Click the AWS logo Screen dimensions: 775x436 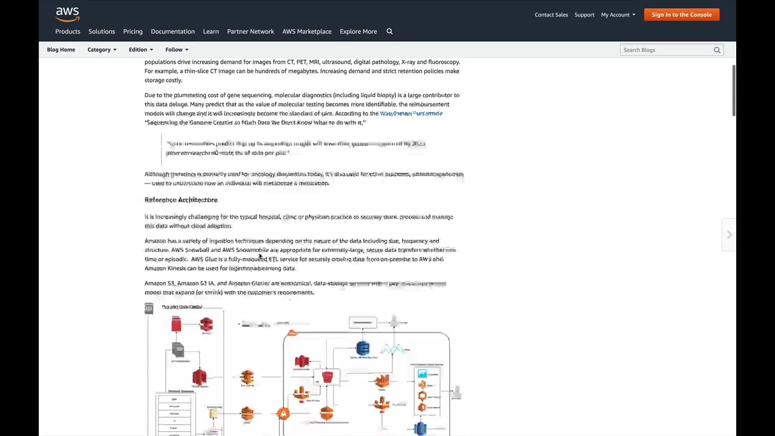pyautogui.click(x=67, y=13)
